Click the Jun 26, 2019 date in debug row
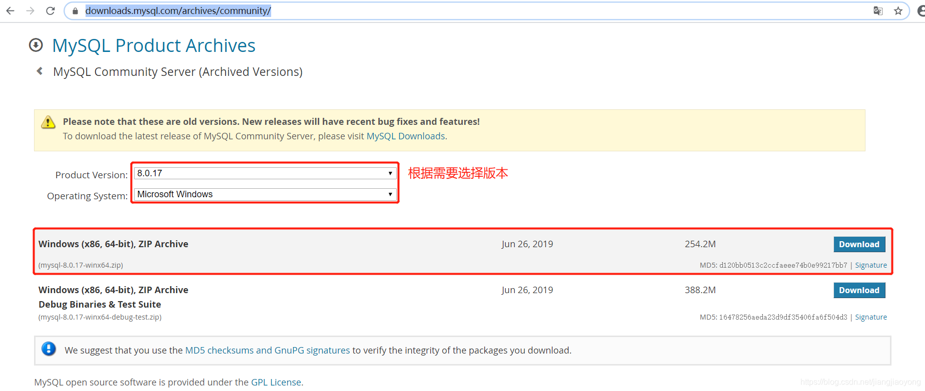Viewport: 925px width, 391px height. [527, 290]
